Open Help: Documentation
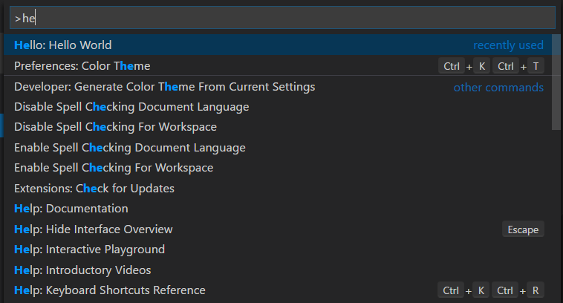The height and width of the screenshot is (303, 563). [x=71, y=209]
